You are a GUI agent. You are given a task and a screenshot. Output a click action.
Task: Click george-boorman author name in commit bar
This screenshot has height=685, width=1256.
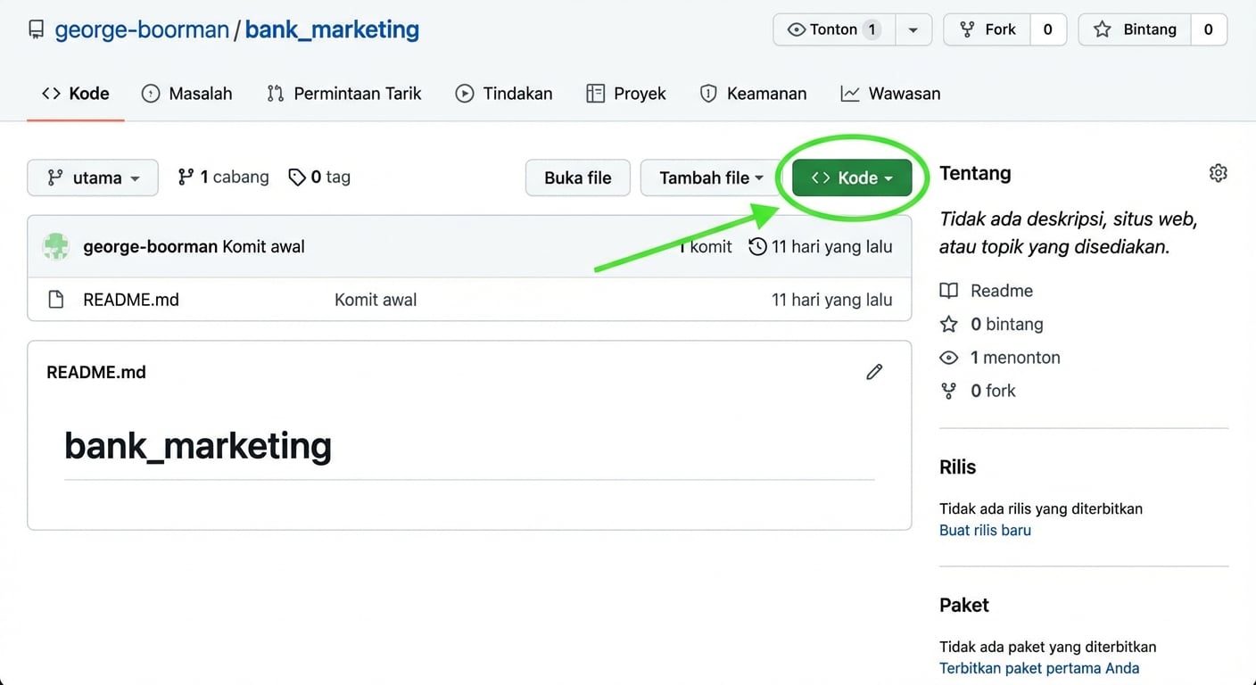point(151,246)
